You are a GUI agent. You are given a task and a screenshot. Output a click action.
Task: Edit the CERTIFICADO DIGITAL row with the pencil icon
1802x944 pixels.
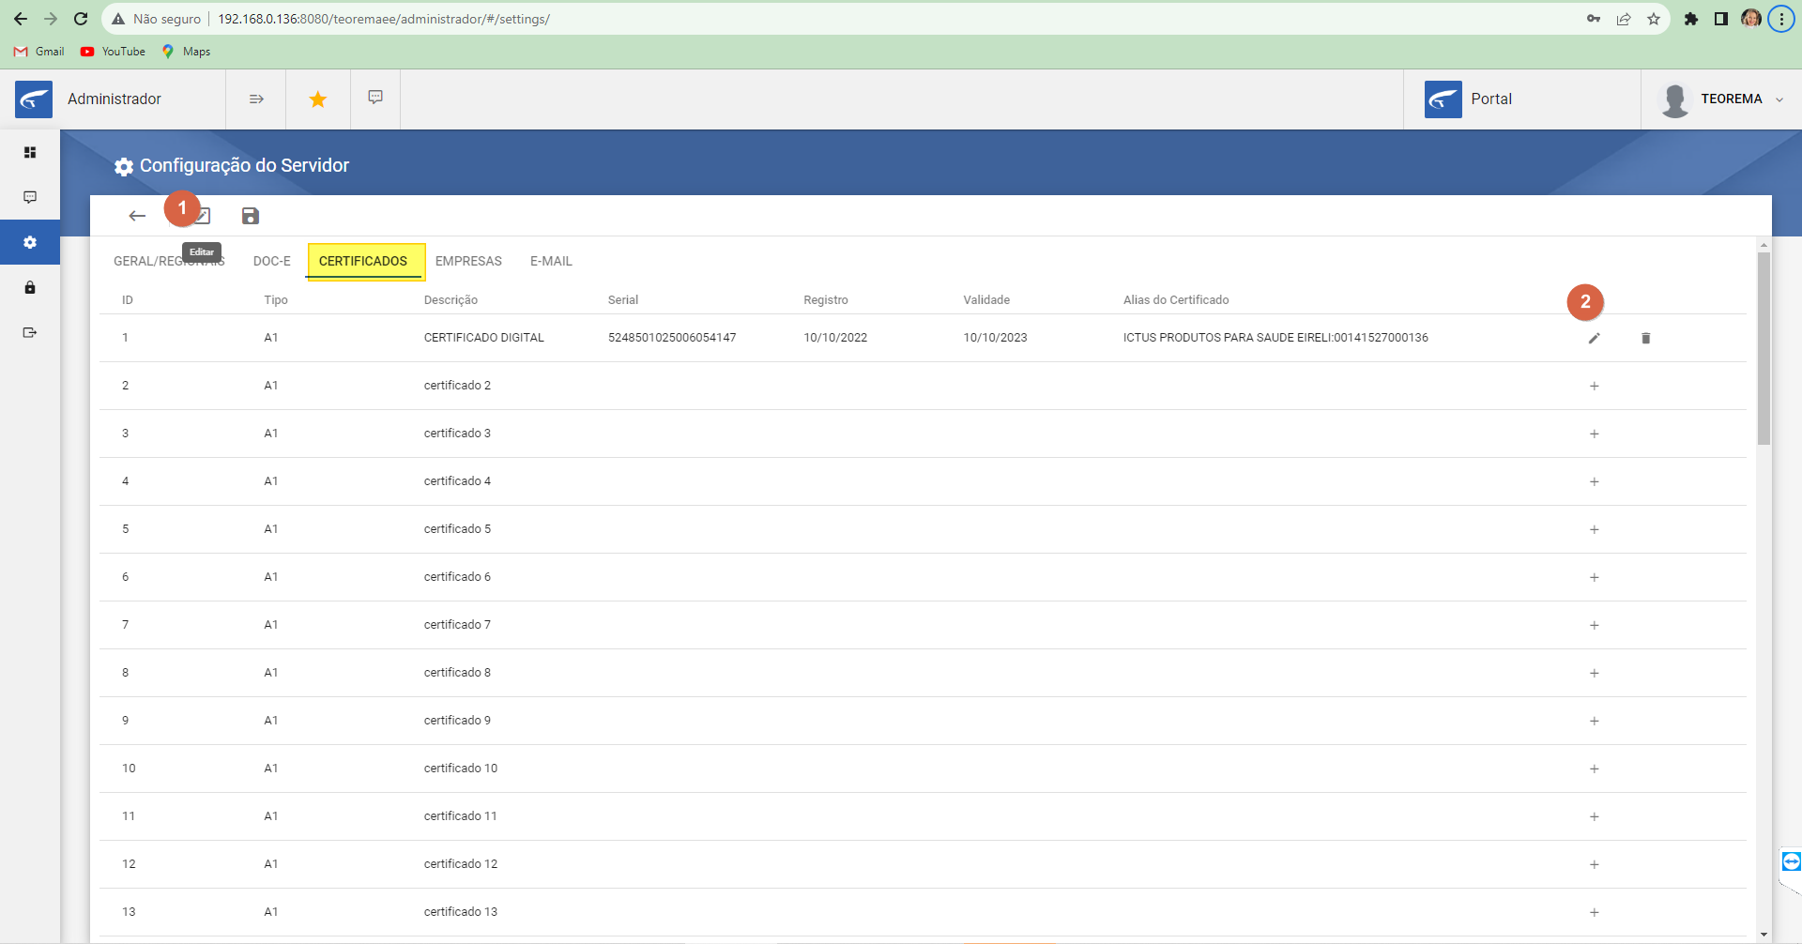1594,338
